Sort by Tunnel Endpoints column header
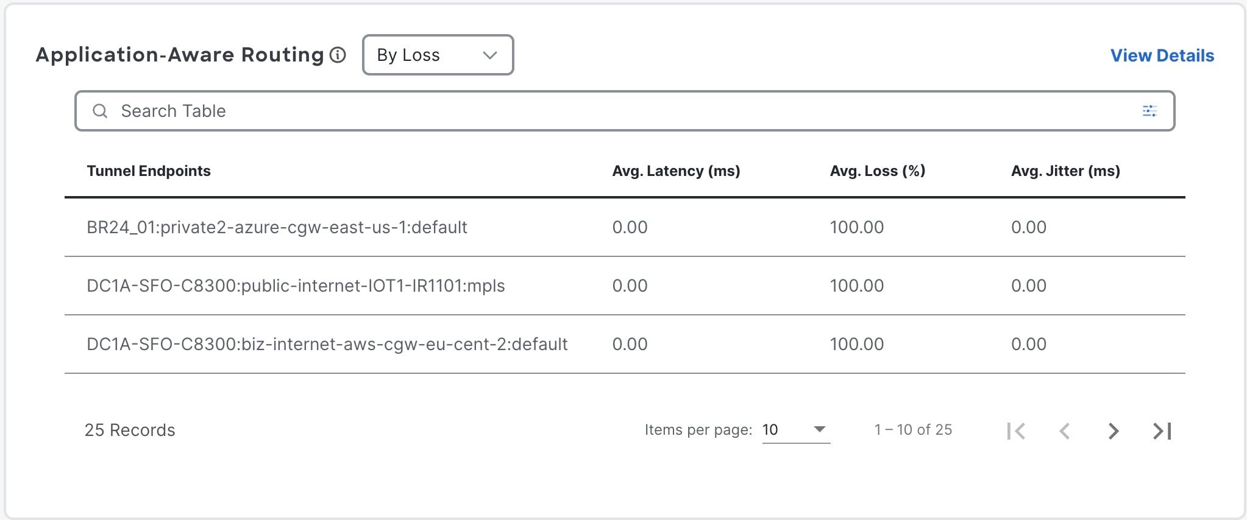The image size is (1247, 520). point(149,171)
